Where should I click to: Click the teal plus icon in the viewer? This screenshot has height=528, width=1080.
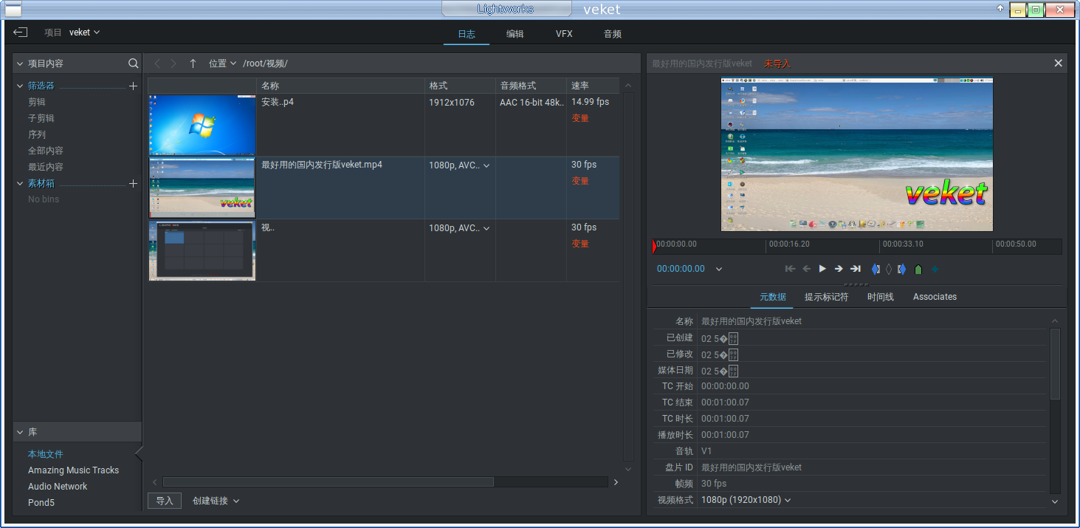point(935,269)
